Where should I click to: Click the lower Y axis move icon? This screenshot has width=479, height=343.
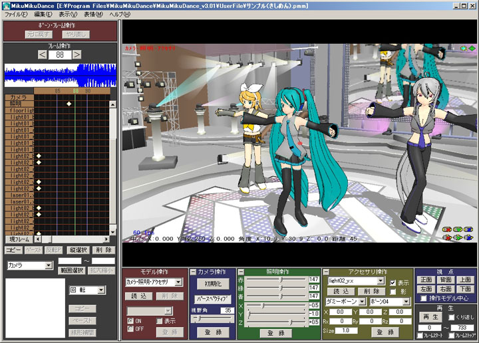[458, 237]
